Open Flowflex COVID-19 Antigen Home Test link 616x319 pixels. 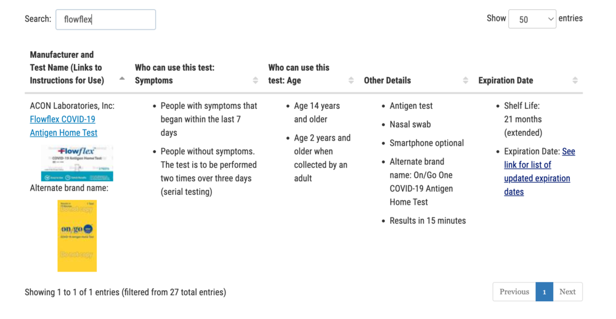coord(63,126)
